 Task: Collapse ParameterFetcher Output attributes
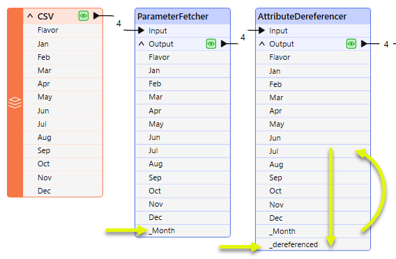pos(142,44)
